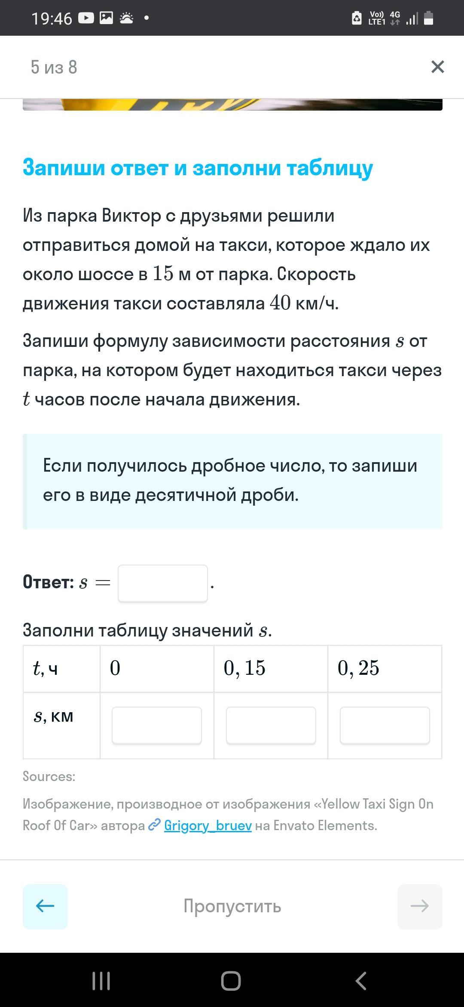Tap the YouTube notification icon

(86, 18)
